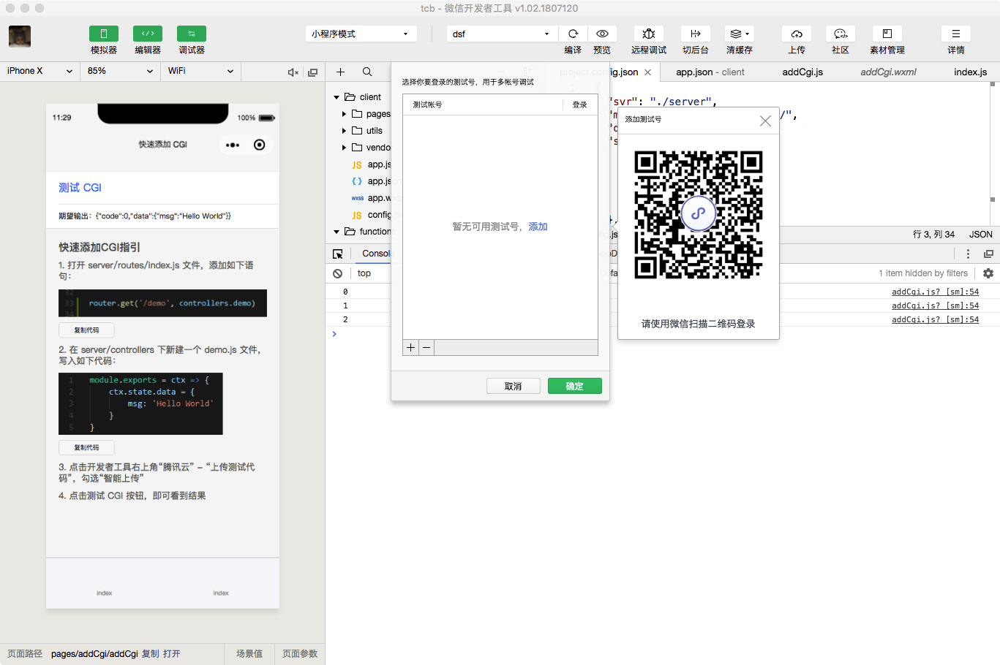Image resolution: width=1000 pixels, height=665 pixels.
Task: Open the dsf compile mode dropdown
Action: pos(502,34)
